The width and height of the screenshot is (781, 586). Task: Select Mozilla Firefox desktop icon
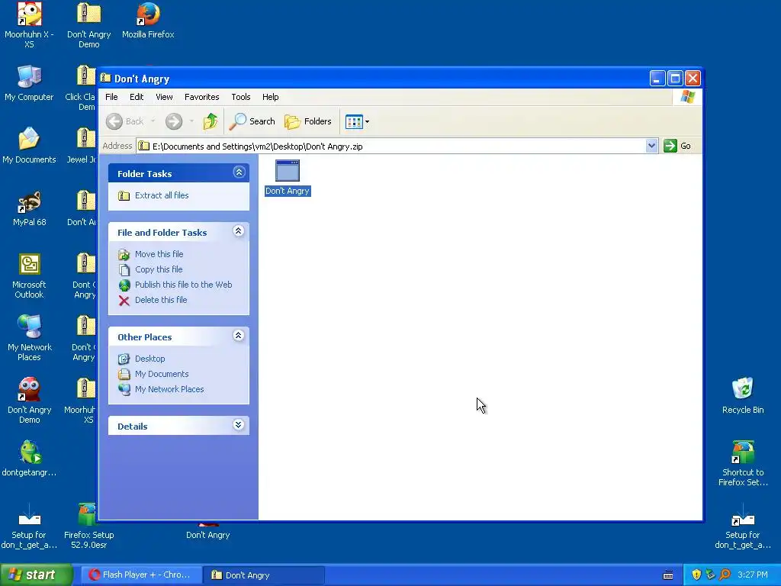click(148, 21)
